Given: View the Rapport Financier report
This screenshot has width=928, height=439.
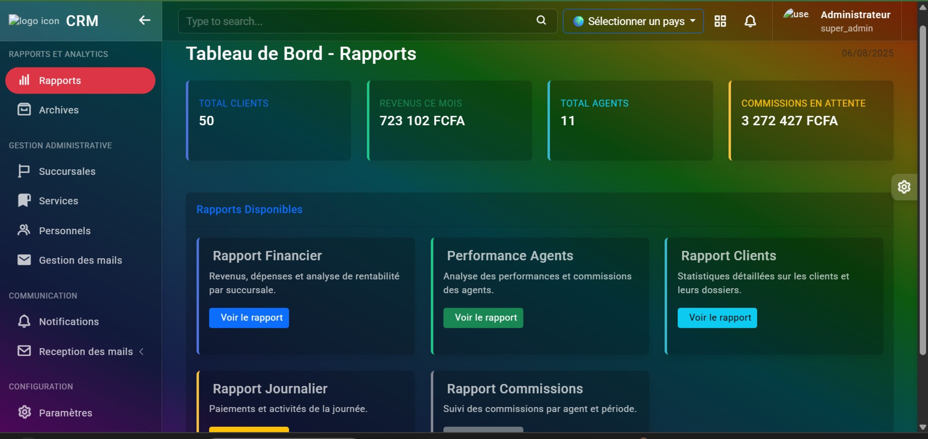Looking at the screenshot, I should [x=249, y=317].
